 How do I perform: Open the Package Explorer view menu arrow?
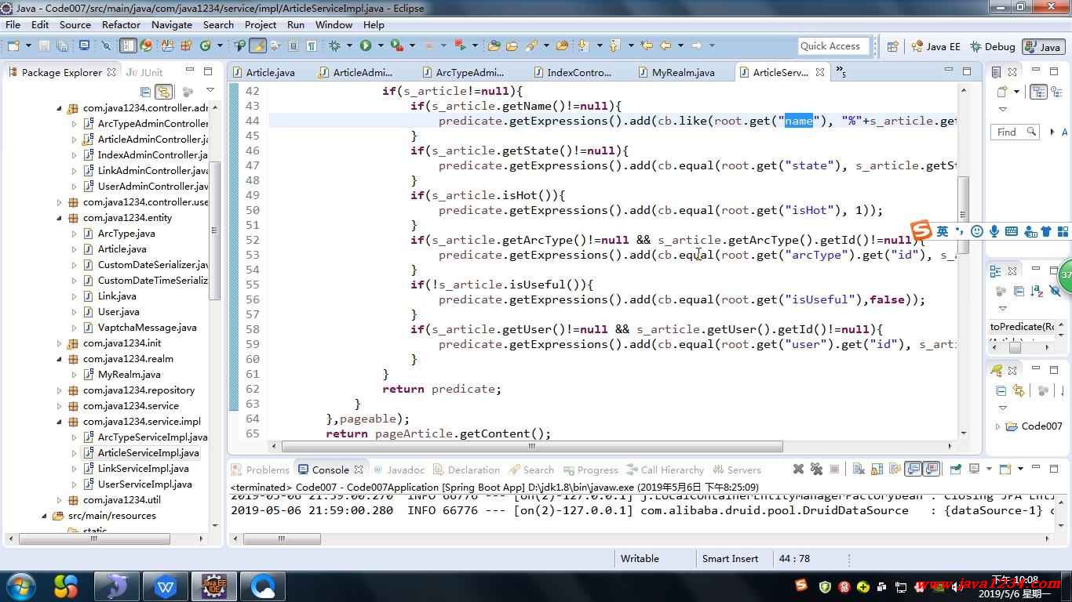click(x=210, y=91)
